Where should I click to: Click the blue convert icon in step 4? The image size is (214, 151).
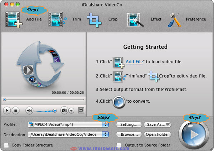tap(119, 102)
